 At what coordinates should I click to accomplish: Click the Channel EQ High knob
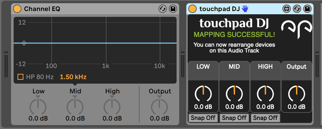pyautogui.click(x=112, y=107)
